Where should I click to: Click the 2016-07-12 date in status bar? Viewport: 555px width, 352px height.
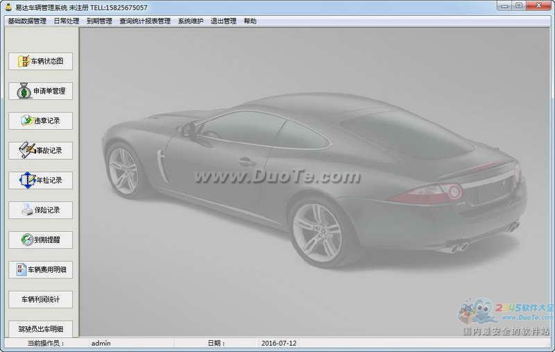click(279, 343)
